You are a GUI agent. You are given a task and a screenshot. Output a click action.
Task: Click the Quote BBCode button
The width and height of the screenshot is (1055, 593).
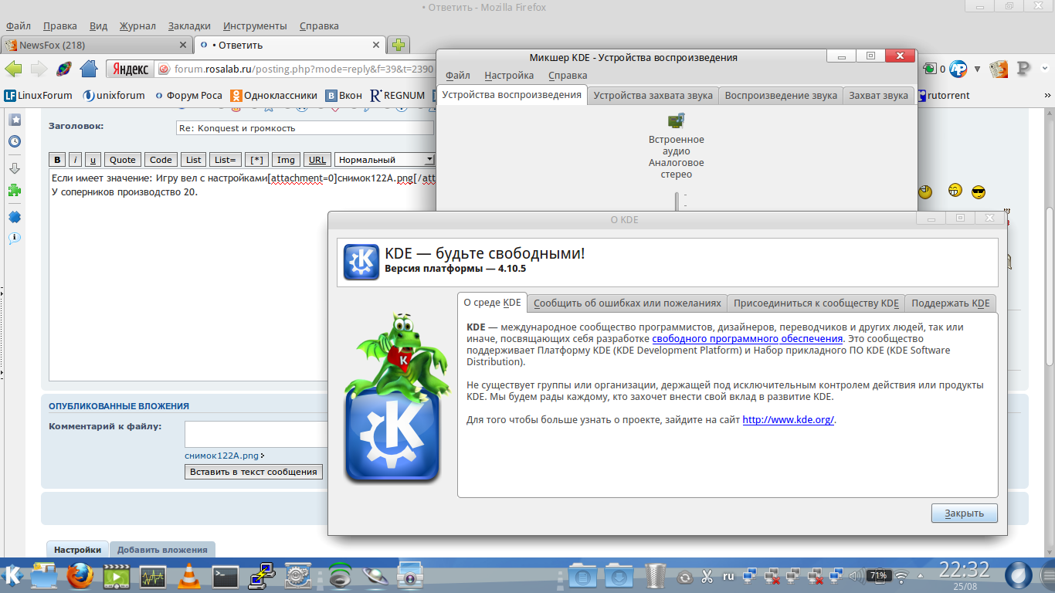[122, 160]
